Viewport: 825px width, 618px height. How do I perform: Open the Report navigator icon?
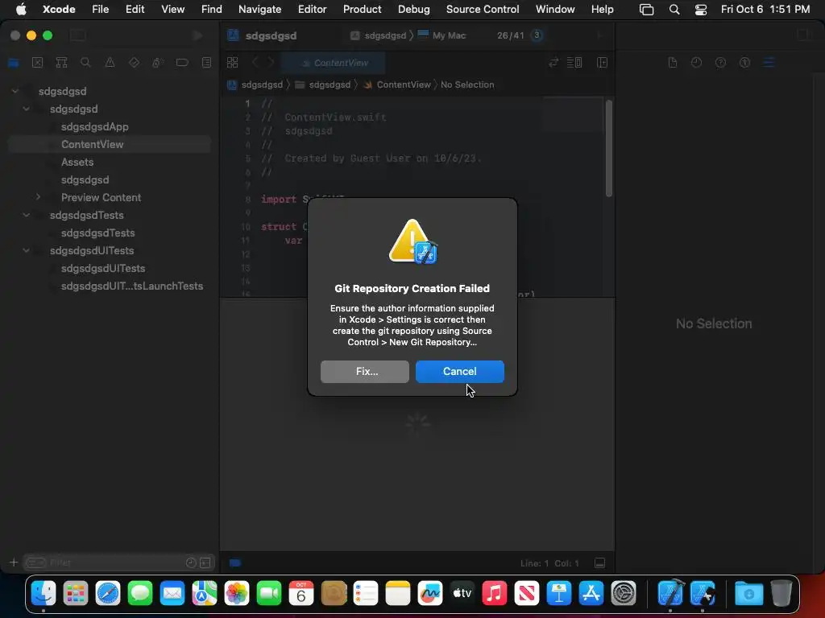[206, 63]
